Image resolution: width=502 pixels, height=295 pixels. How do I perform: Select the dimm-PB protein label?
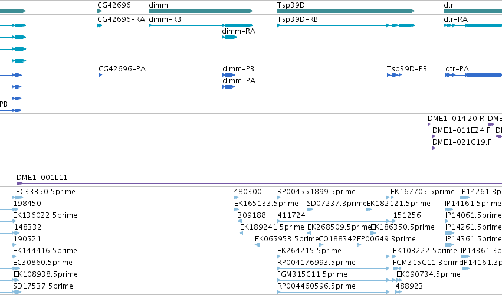tap(238, 69)
